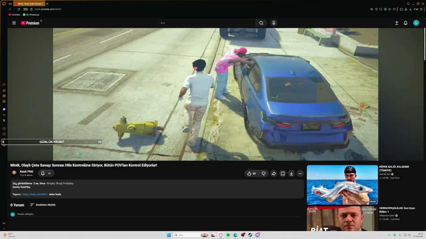
Task: Open the comment sort order dropdown
Action: pos(43,205)
